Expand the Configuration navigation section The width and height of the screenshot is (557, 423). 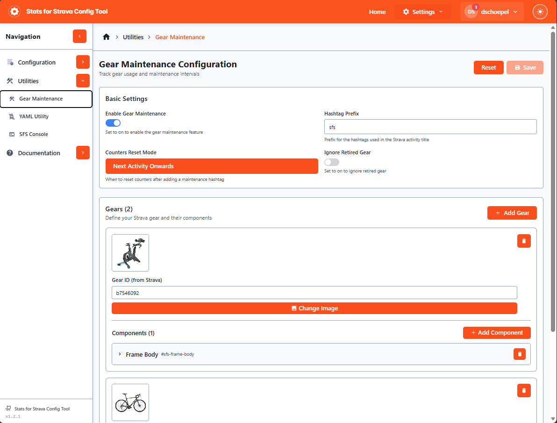[x=83, y=62]
